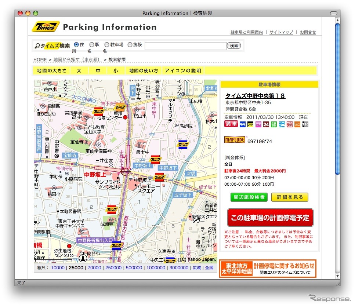
Task: Click the green 周辺施設検索 button
Action: click(x=249, y=197)
